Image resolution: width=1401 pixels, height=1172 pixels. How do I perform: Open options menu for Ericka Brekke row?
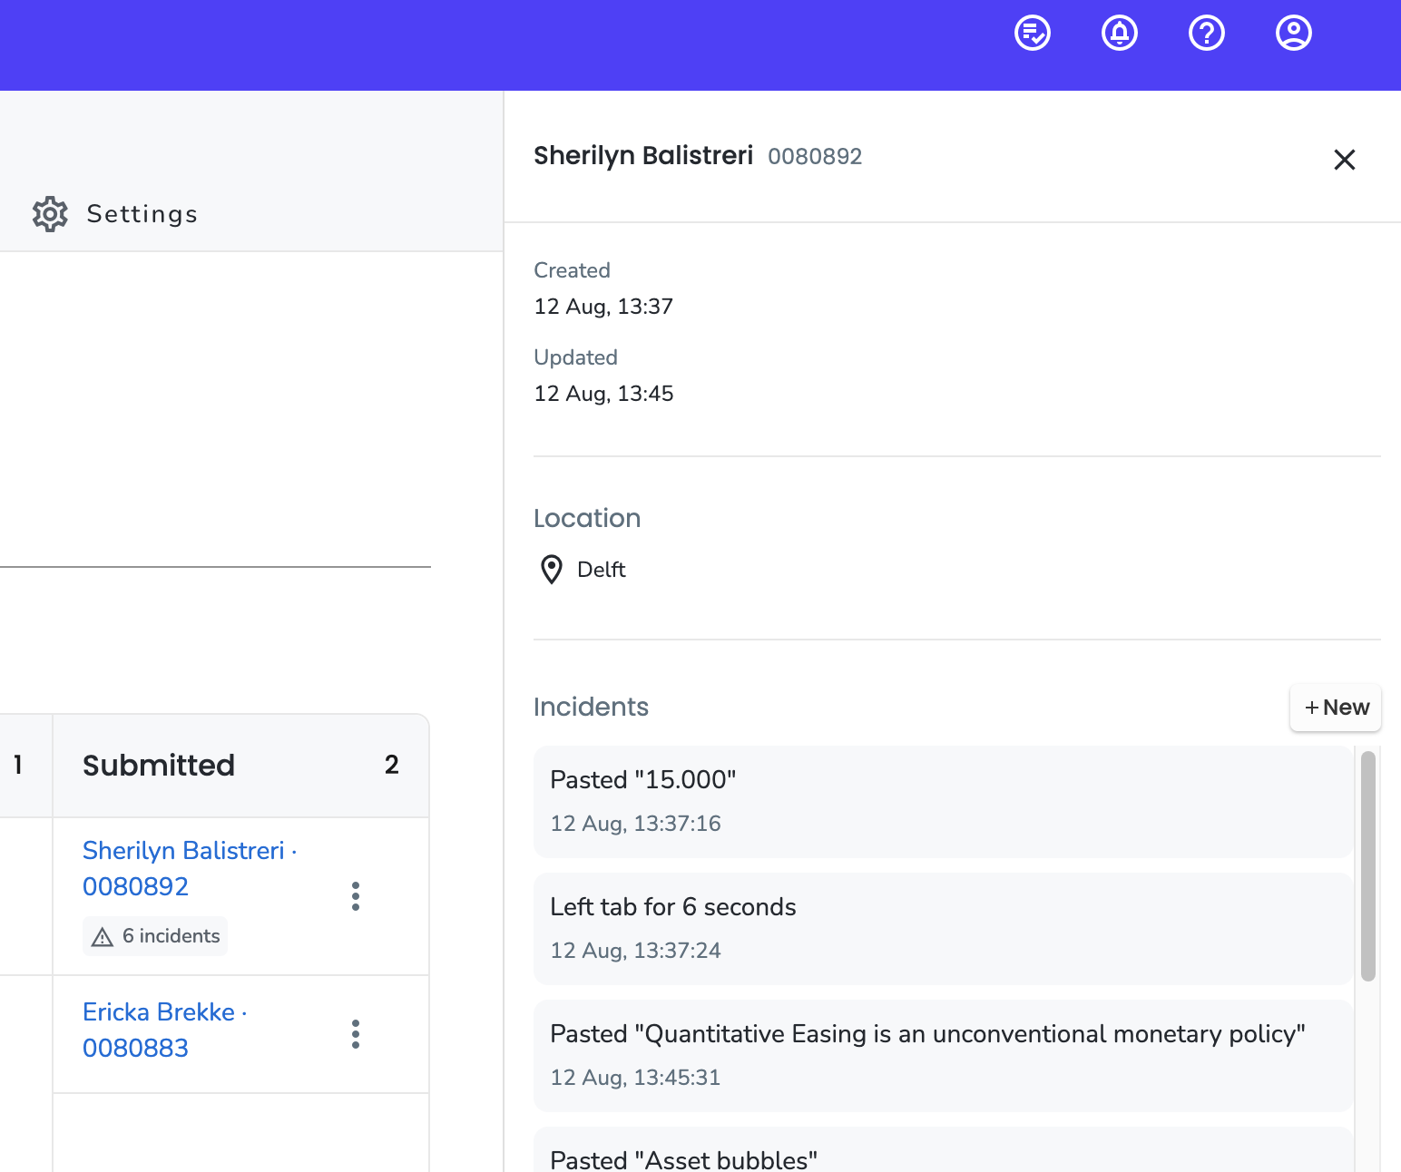click(356, 1034)
